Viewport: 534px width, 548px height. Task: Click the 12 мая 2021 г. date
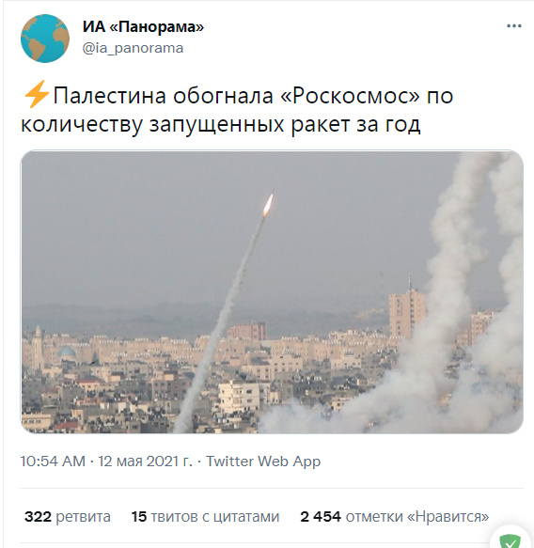click(145, 461)
